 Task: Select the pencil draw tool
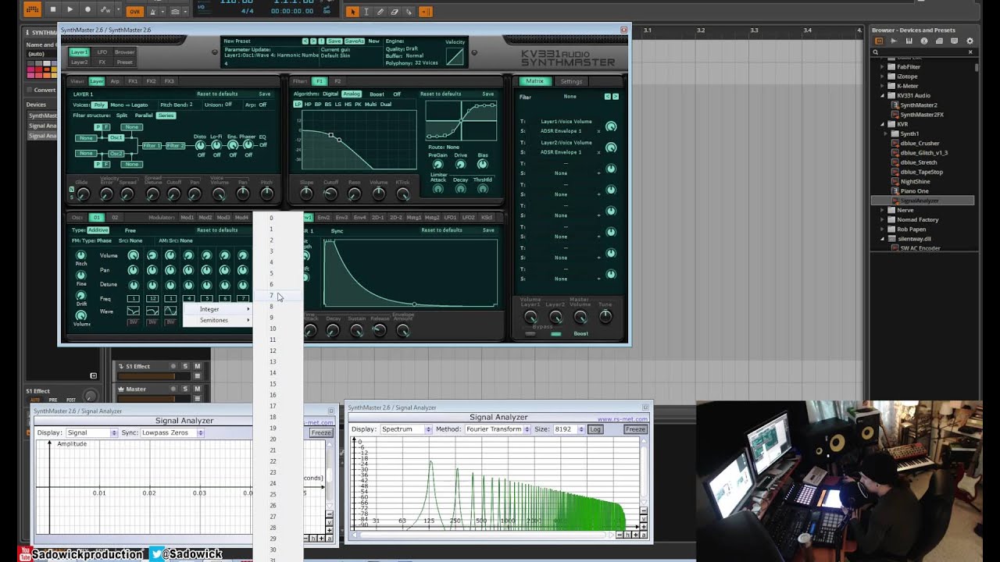pos(380,12)
